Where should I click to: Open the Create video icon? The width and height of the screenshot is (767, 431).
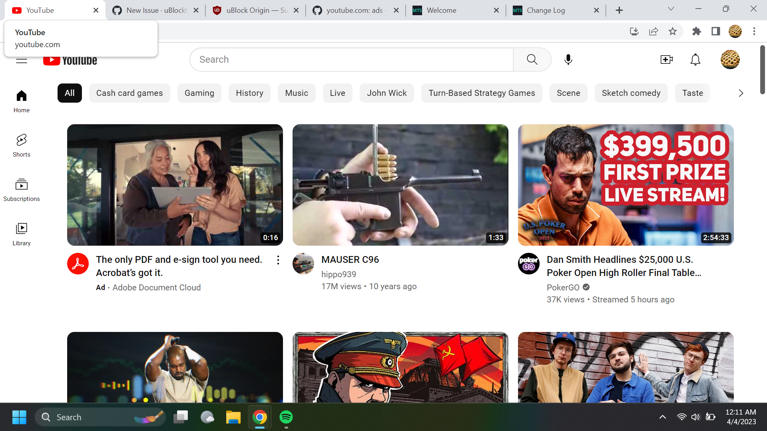pyautogui.click(x=666, y=59)
